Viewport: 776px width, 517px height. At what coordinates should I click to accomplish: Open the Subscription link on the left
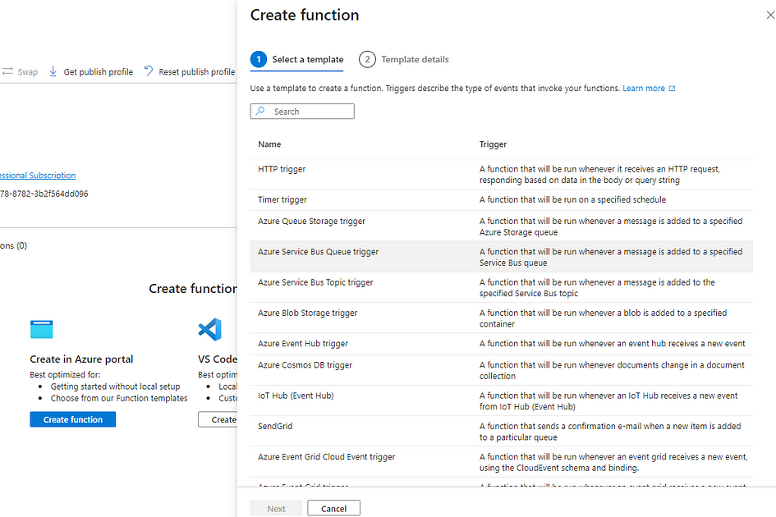pos(38,175)
